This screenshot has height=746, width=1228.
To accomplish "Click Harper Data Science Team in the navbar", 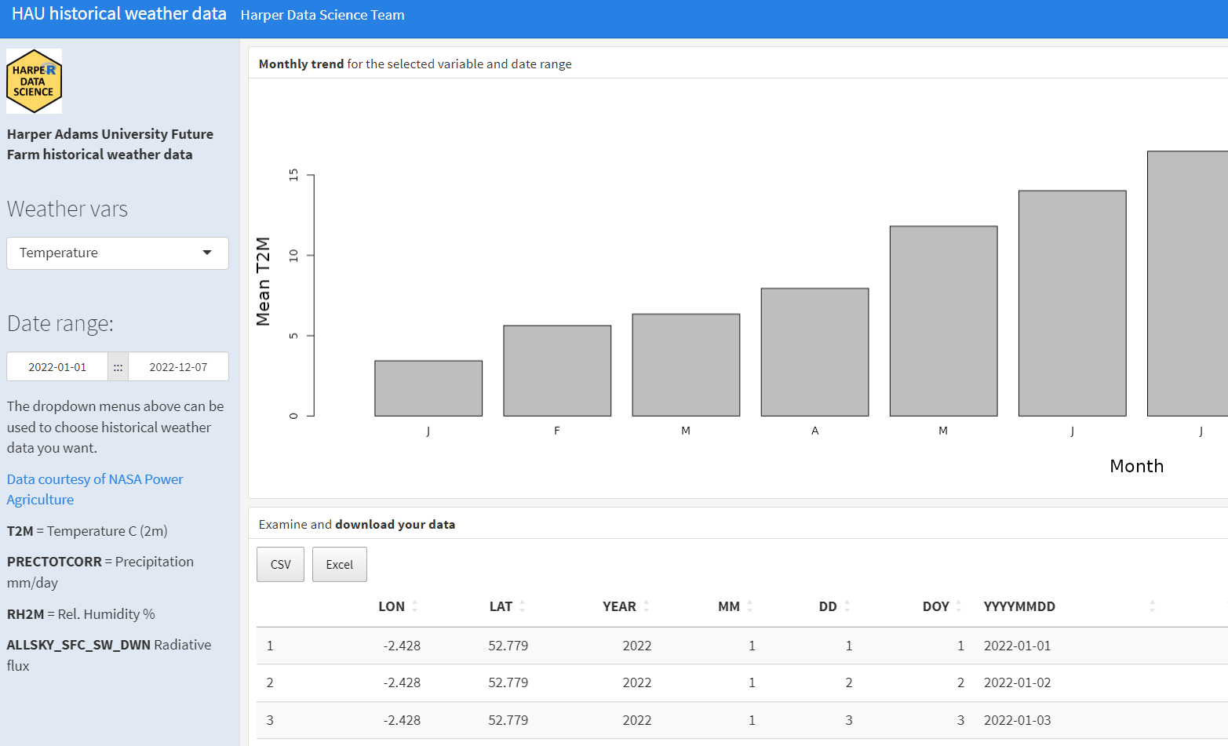I will pyautogui.click(x=322, y=15).
